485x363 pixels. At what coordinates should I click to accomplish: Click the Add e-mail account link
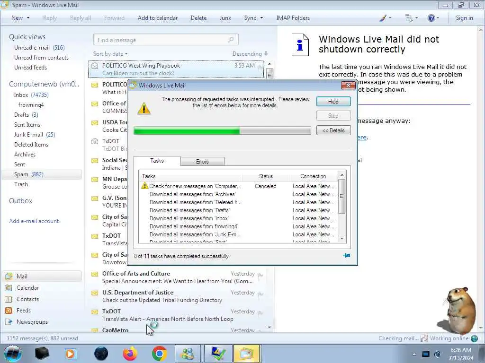point(34,221)
